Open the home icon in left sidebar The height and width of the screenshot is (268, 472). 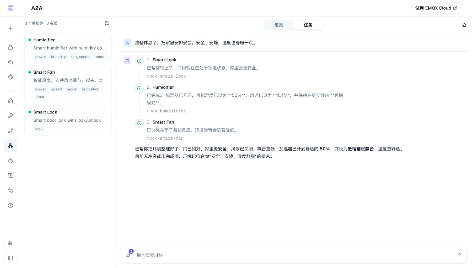click(10, 101)
